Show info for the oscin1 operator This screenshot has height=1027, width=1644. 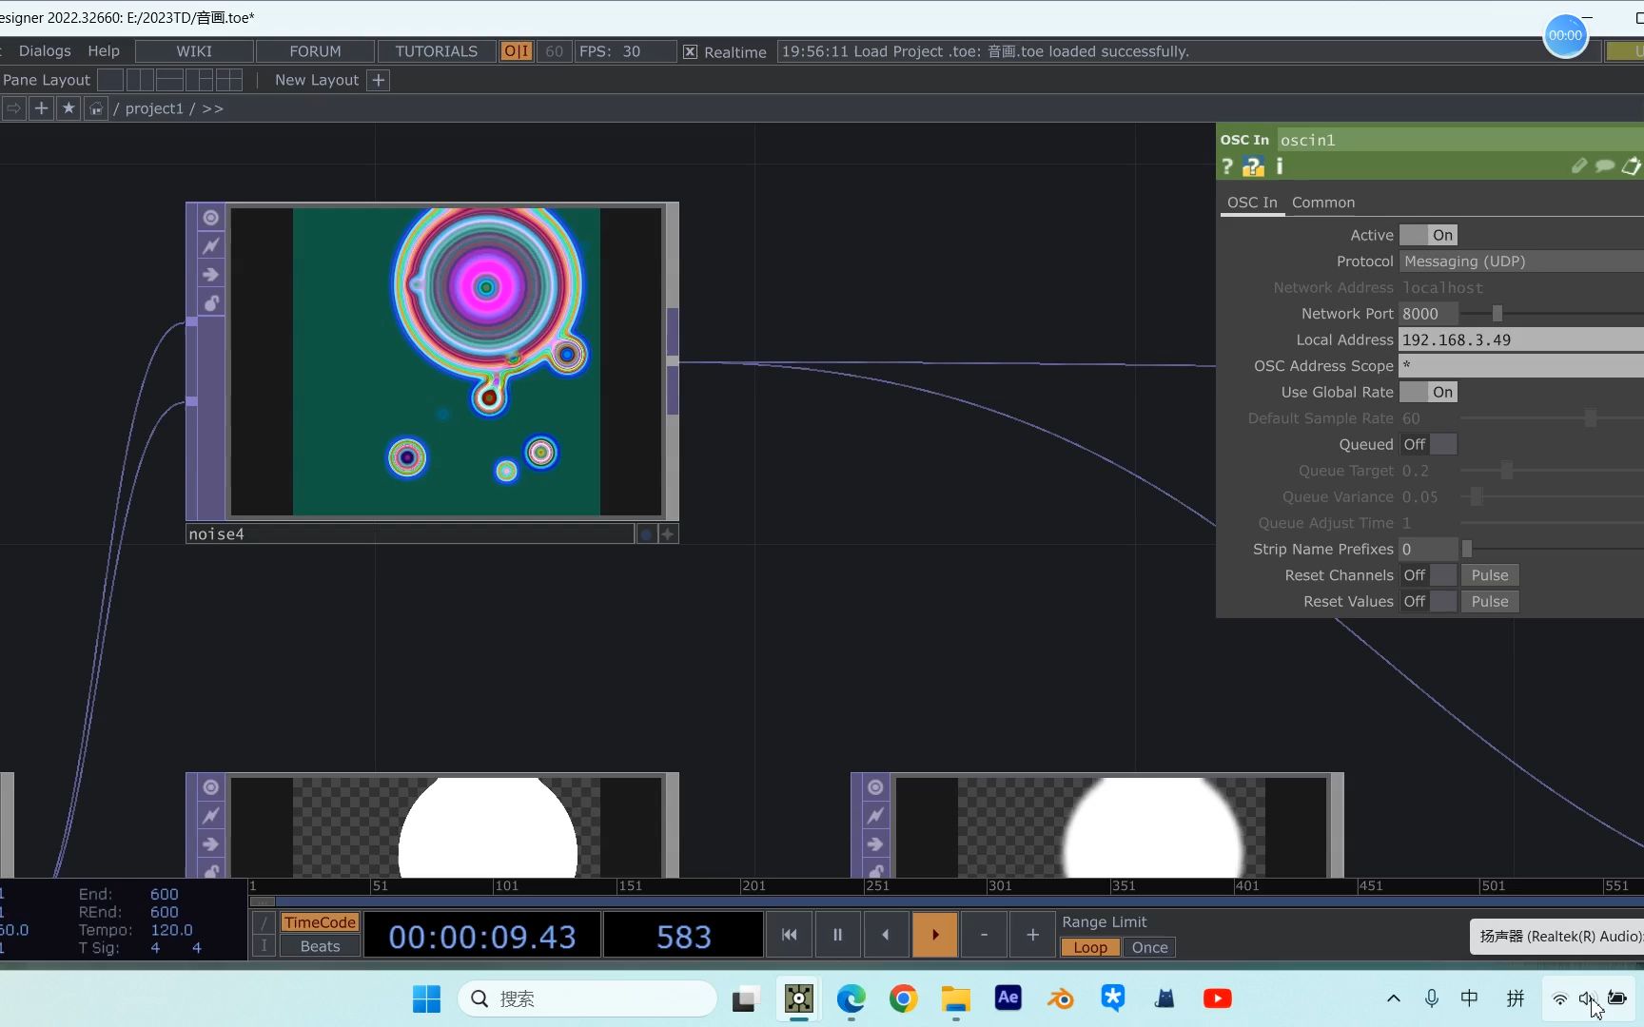pyautogui.click(x=1279, y=166)
